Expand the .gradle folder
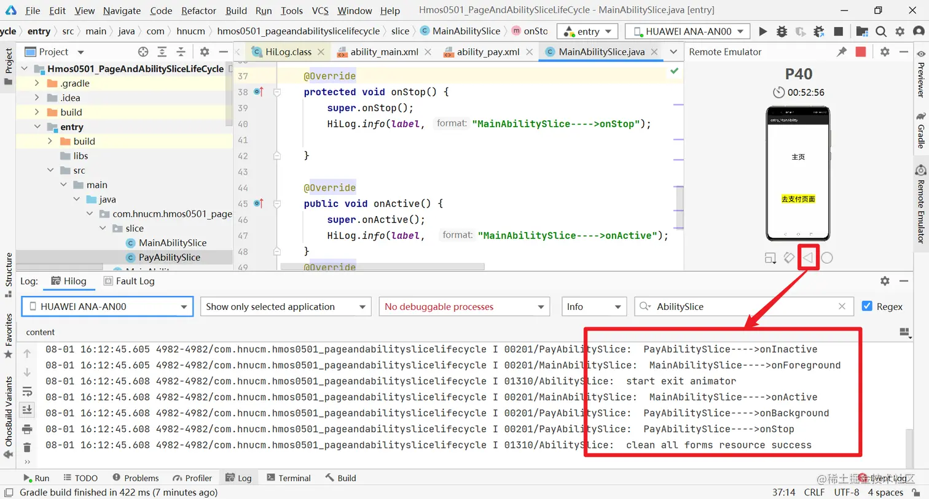The width and height of the screenshot is (929, 499). pyautogui.click(x=37, y=83)
